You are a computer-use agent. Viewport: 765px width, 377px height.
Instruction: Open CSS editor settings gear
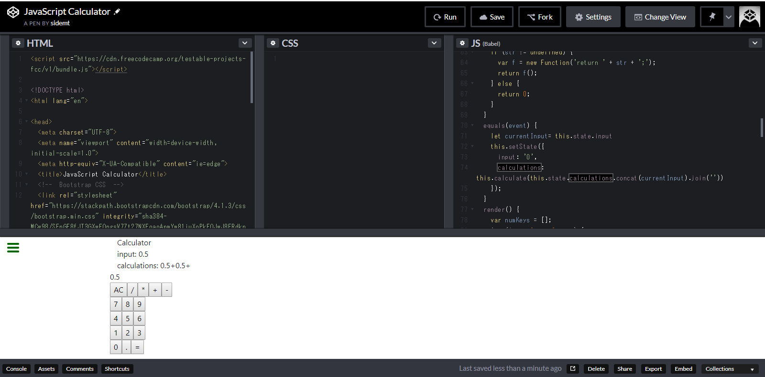tap(273, 43)
